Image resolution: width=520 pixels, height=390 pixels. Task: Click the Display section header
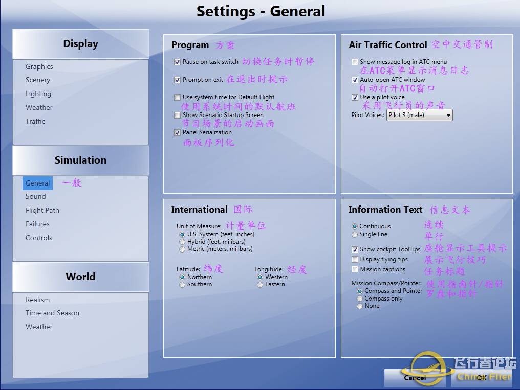[80, 44]
